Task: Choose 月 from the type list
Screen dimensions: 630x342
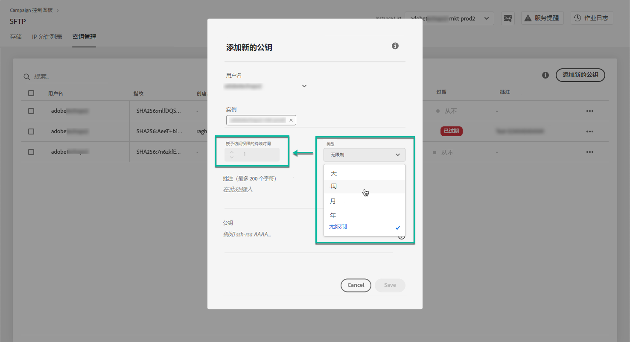Action: click(365, 201)
